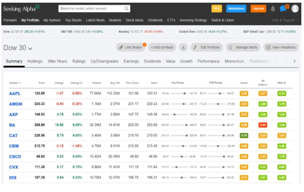Screen dimensions: 304x192
Task: Switch to the Momentum tab
Action: (x=234, y=61)
